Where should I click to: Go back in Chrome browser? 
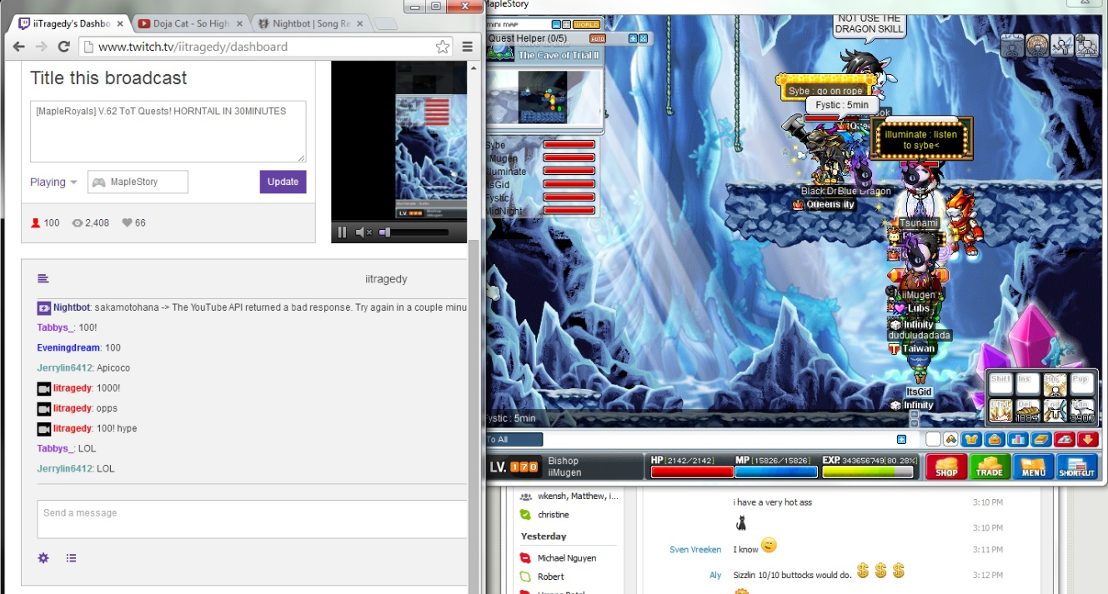tap(18, 47)
